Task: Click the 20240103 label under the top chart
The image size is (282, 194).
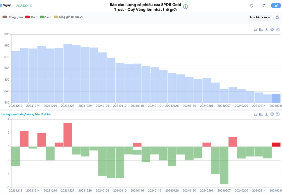Action: pyautogui.click(x=102, y=106)
